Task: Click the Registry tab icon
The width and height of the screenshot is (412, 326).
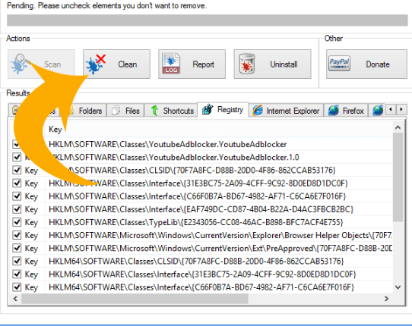Action: pos(208,109)
